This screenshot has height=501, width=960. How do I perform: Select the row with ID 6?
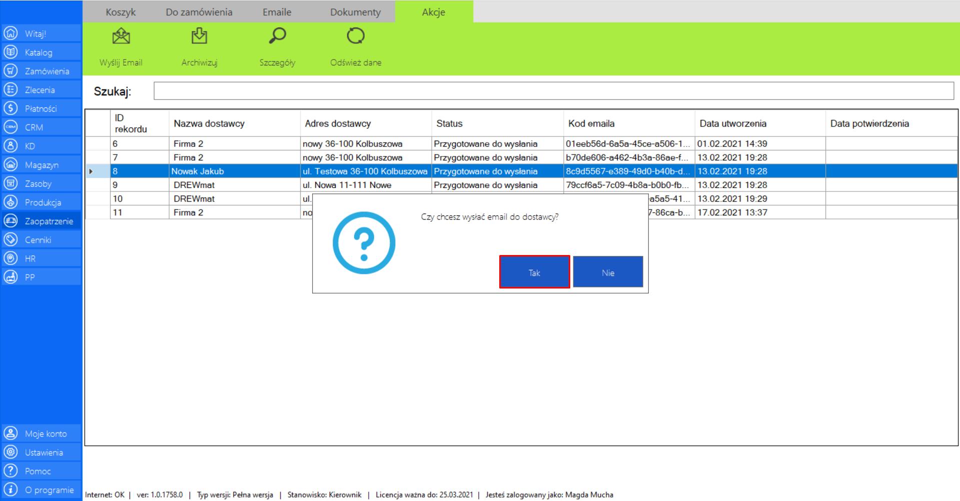(x=521, y=143)
